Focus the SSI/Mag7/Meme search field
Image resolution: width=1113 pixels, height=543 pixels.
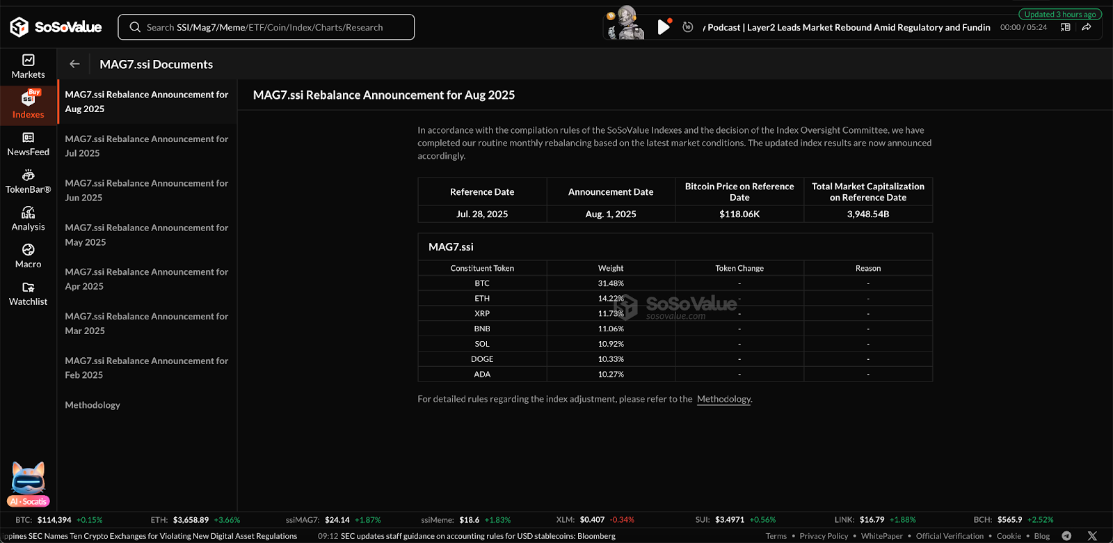tap(266, 27)
